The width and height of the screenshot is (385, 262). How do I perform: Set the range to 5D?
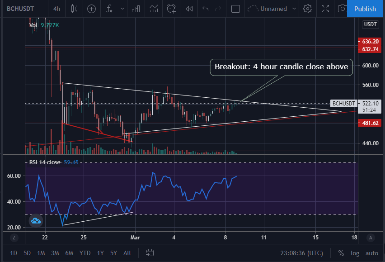tap(27, 253)
